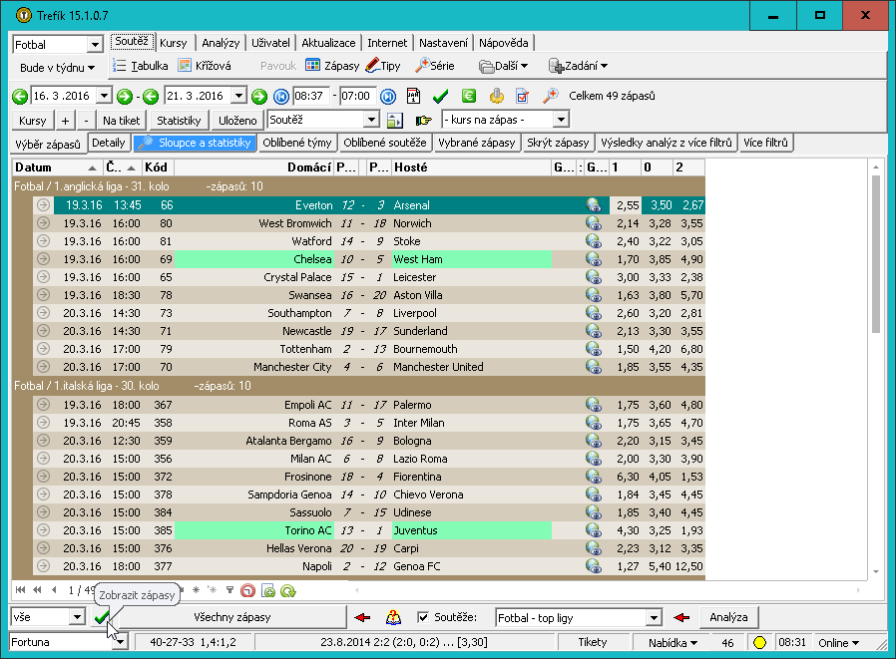Toggle selection circle for Empoli AC–Palermo row
This screenshot has width=896, height=659.
[x=44, y=405]
